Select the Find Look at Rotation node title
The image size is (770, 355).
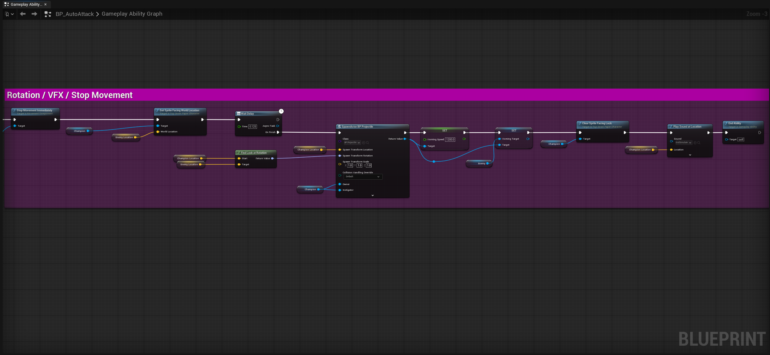coord(254,153)
